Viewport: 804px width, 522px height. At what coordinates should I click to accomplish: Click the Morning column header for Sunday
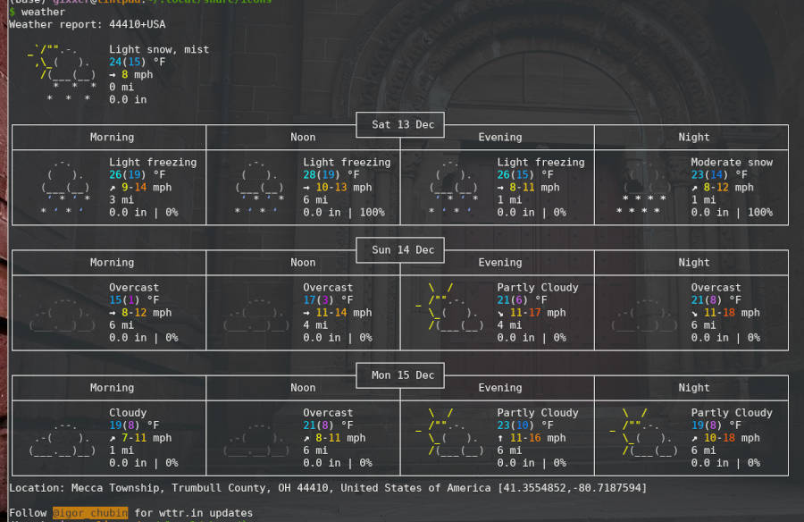112,262
